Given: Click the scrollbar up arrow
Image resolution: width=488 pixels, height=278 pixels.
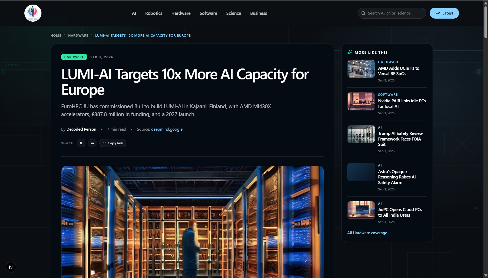Looking at the screenshot, I should (486, 3).
